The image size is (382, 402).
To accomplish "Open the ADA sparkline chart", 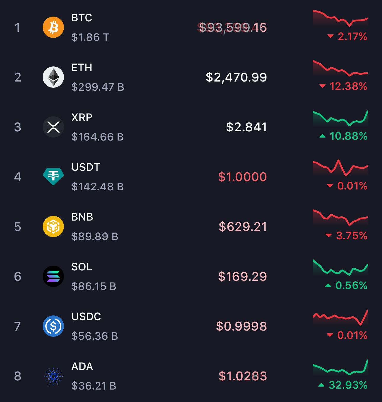I will pyautogui.click(x=340, y=367).
